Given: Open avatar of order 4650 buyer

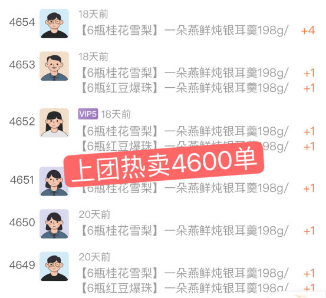Looking at the screenshot, I should tap(54, 224).
